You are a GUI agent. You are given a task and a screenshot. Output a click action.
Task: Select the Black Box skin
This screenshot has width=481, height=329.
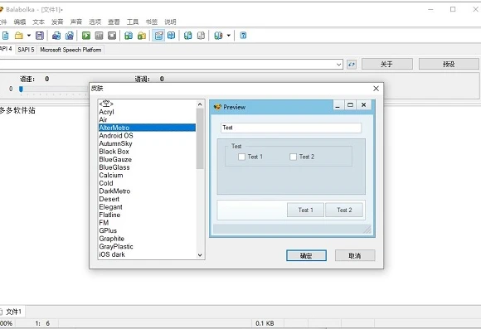[x=147, y=152]
